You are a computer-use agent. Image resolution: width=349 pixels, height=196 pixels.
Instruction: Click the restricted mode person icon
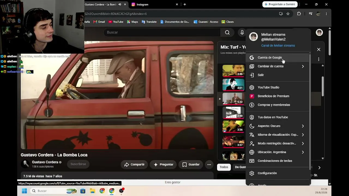coord(252,143)
